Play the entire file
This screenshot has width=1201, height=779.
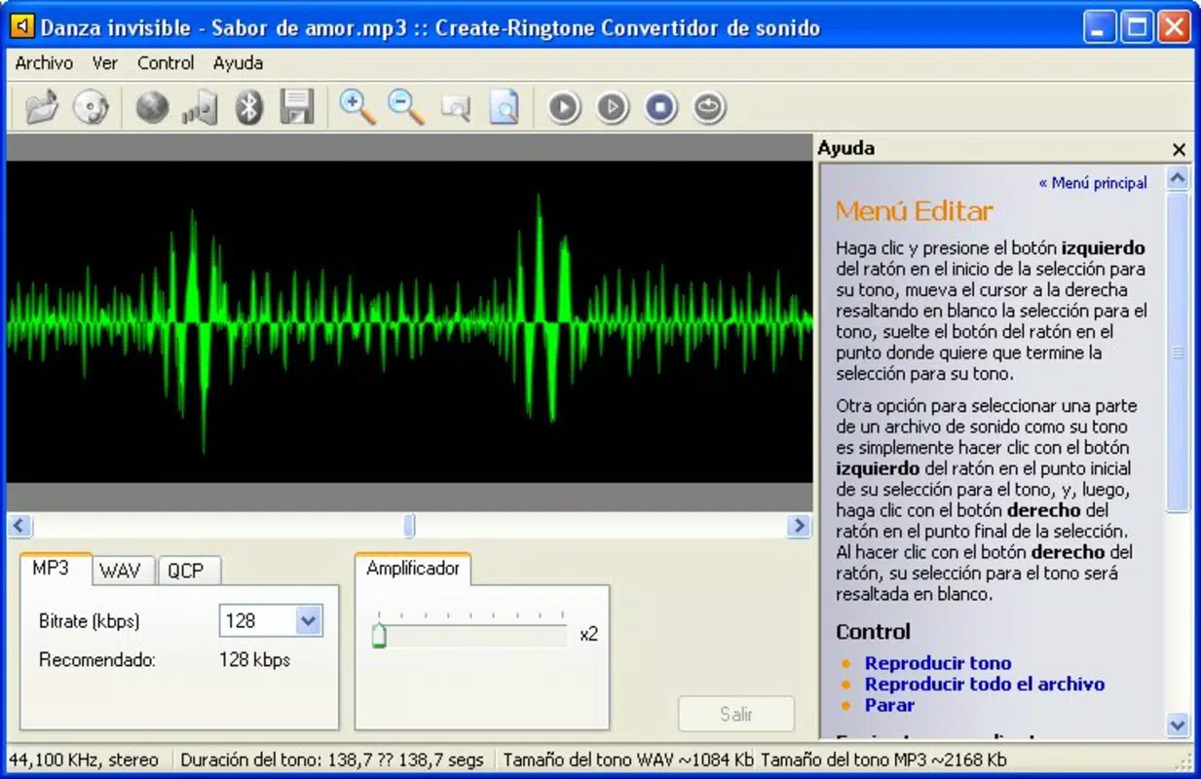tap(613, 106)
